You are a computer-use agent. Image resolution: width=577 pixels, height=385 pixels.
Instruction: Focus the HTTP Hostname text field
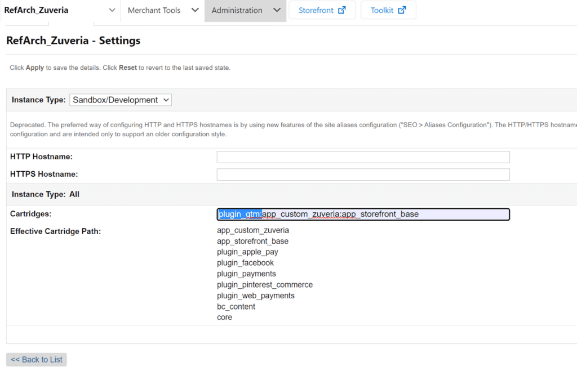(363, 157)
